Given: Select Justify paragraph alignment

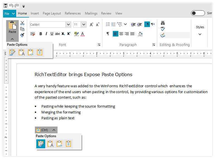Looking at the screenshot, I should click(x=132, y=34).
